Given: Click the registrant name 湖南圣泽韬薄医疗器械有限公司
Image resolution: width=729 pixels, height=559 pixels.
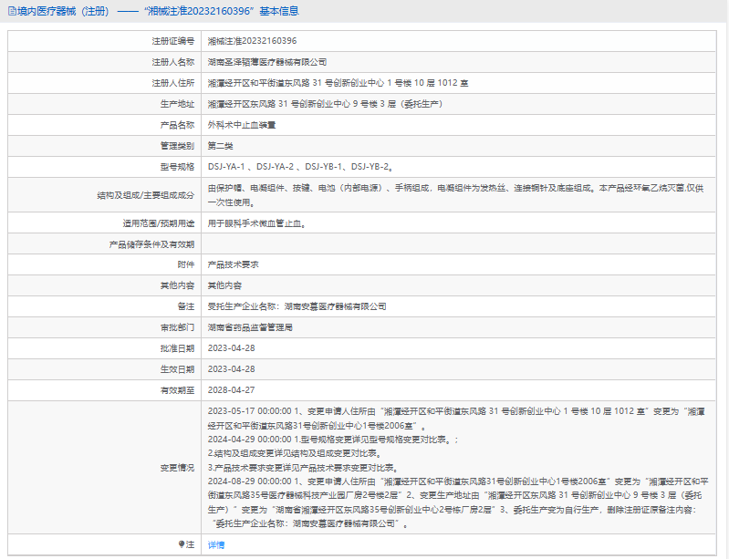Looking at the screenshot, I should click(267, 62).
